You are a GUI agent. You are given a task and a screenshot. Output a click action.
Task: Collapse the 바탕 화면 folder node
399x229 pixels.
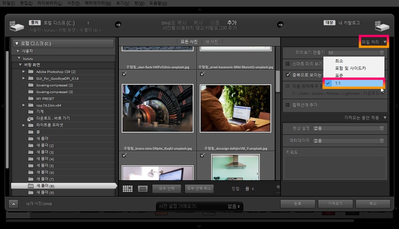[x=21, y=65]
